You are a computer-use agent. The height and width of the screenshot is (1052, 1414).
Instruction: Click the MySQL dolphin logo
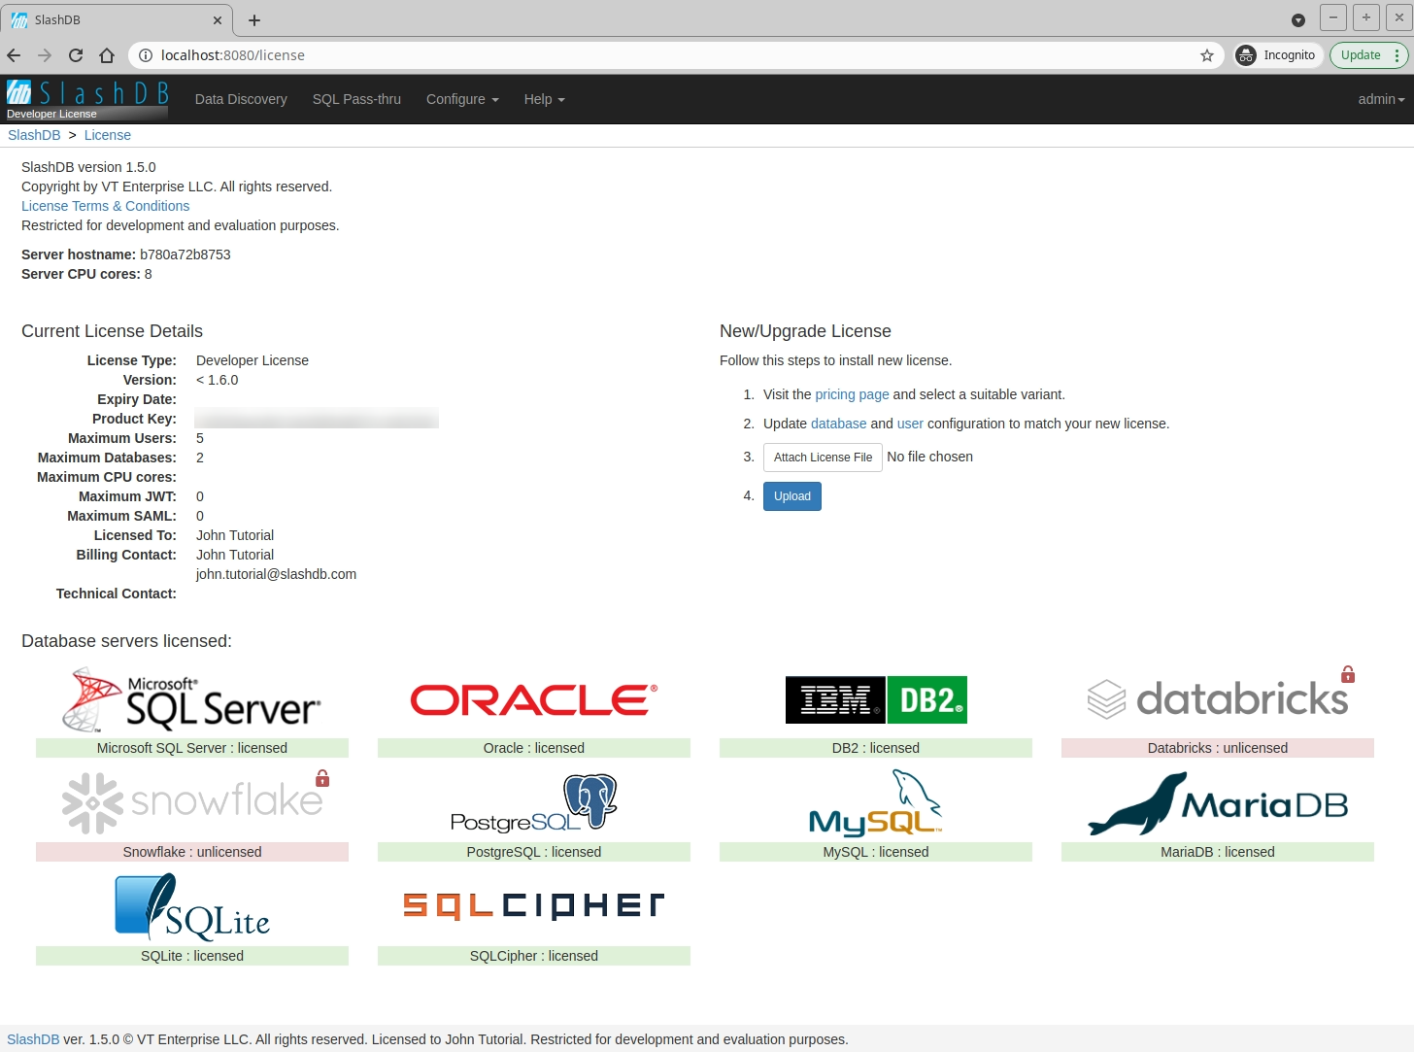876,802
